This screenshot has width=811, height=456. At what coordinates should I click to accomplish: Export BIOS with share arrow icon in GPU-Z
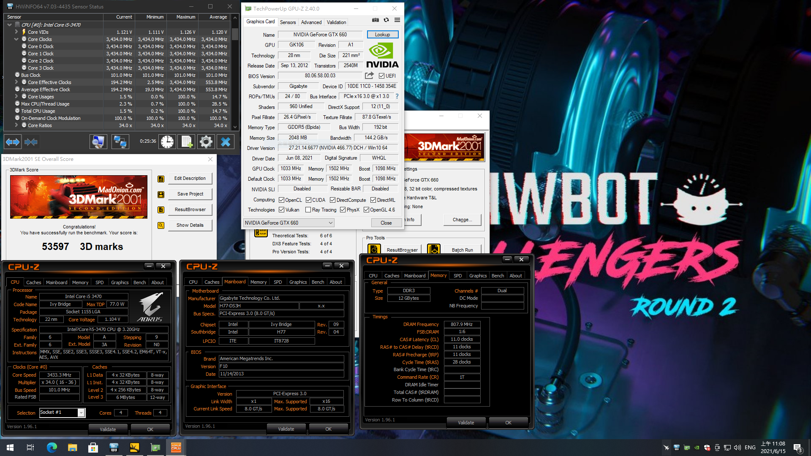370,76
